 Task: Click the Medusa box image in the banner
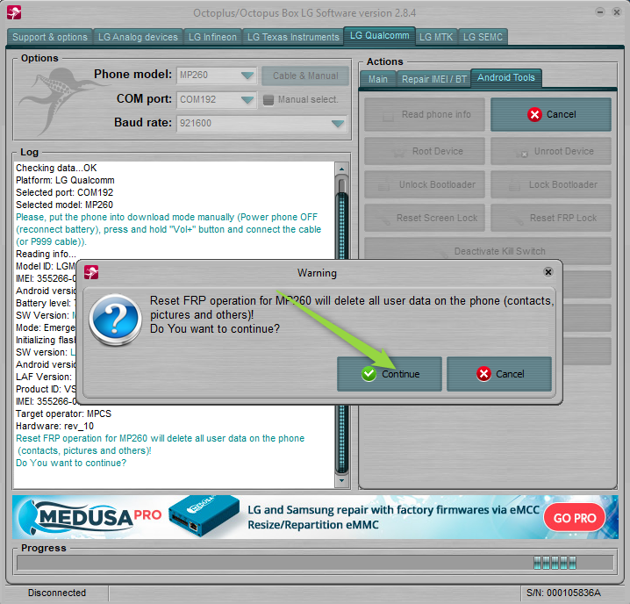[x=204, y=517]
